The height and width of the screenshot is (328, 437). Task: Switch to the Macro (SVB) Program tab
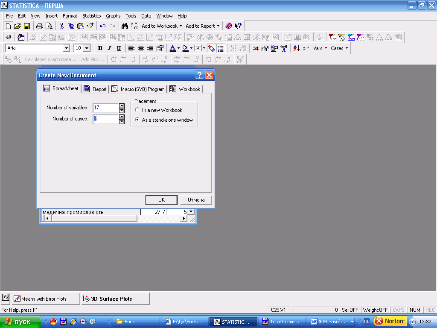tap(138, 89)
